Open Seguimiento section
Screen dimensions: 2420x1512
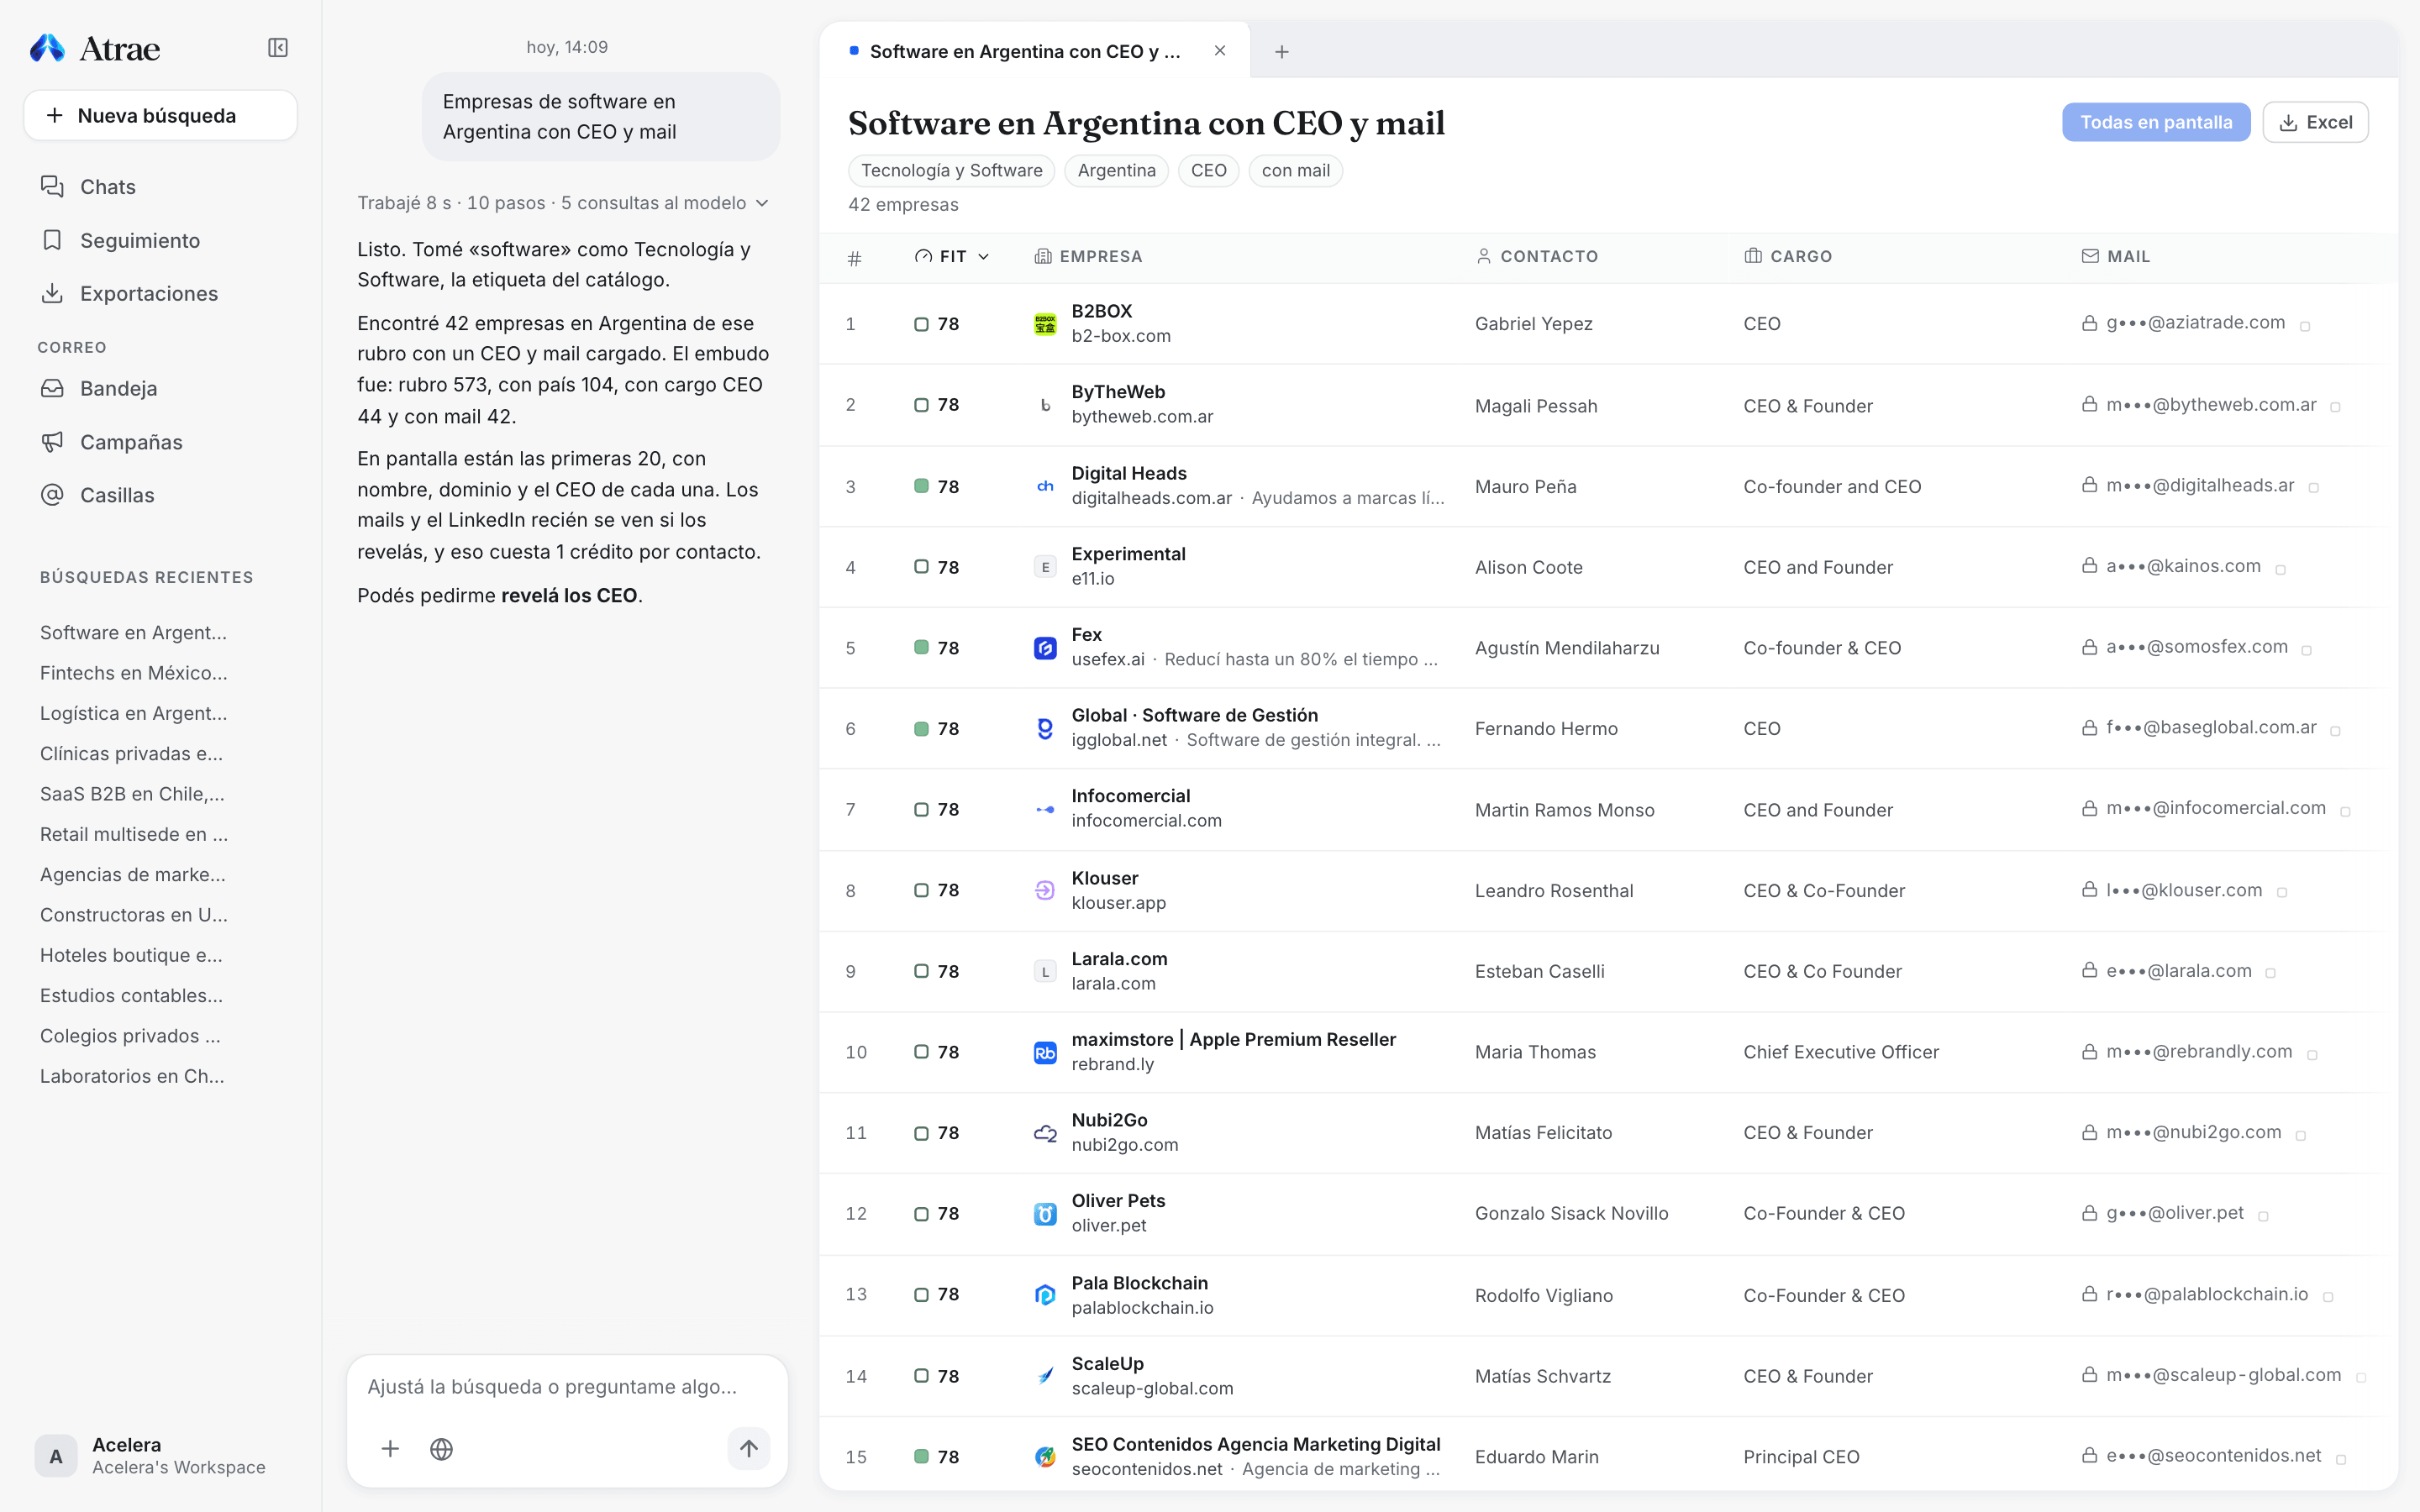pyautogui.click(x=120, y=240)
